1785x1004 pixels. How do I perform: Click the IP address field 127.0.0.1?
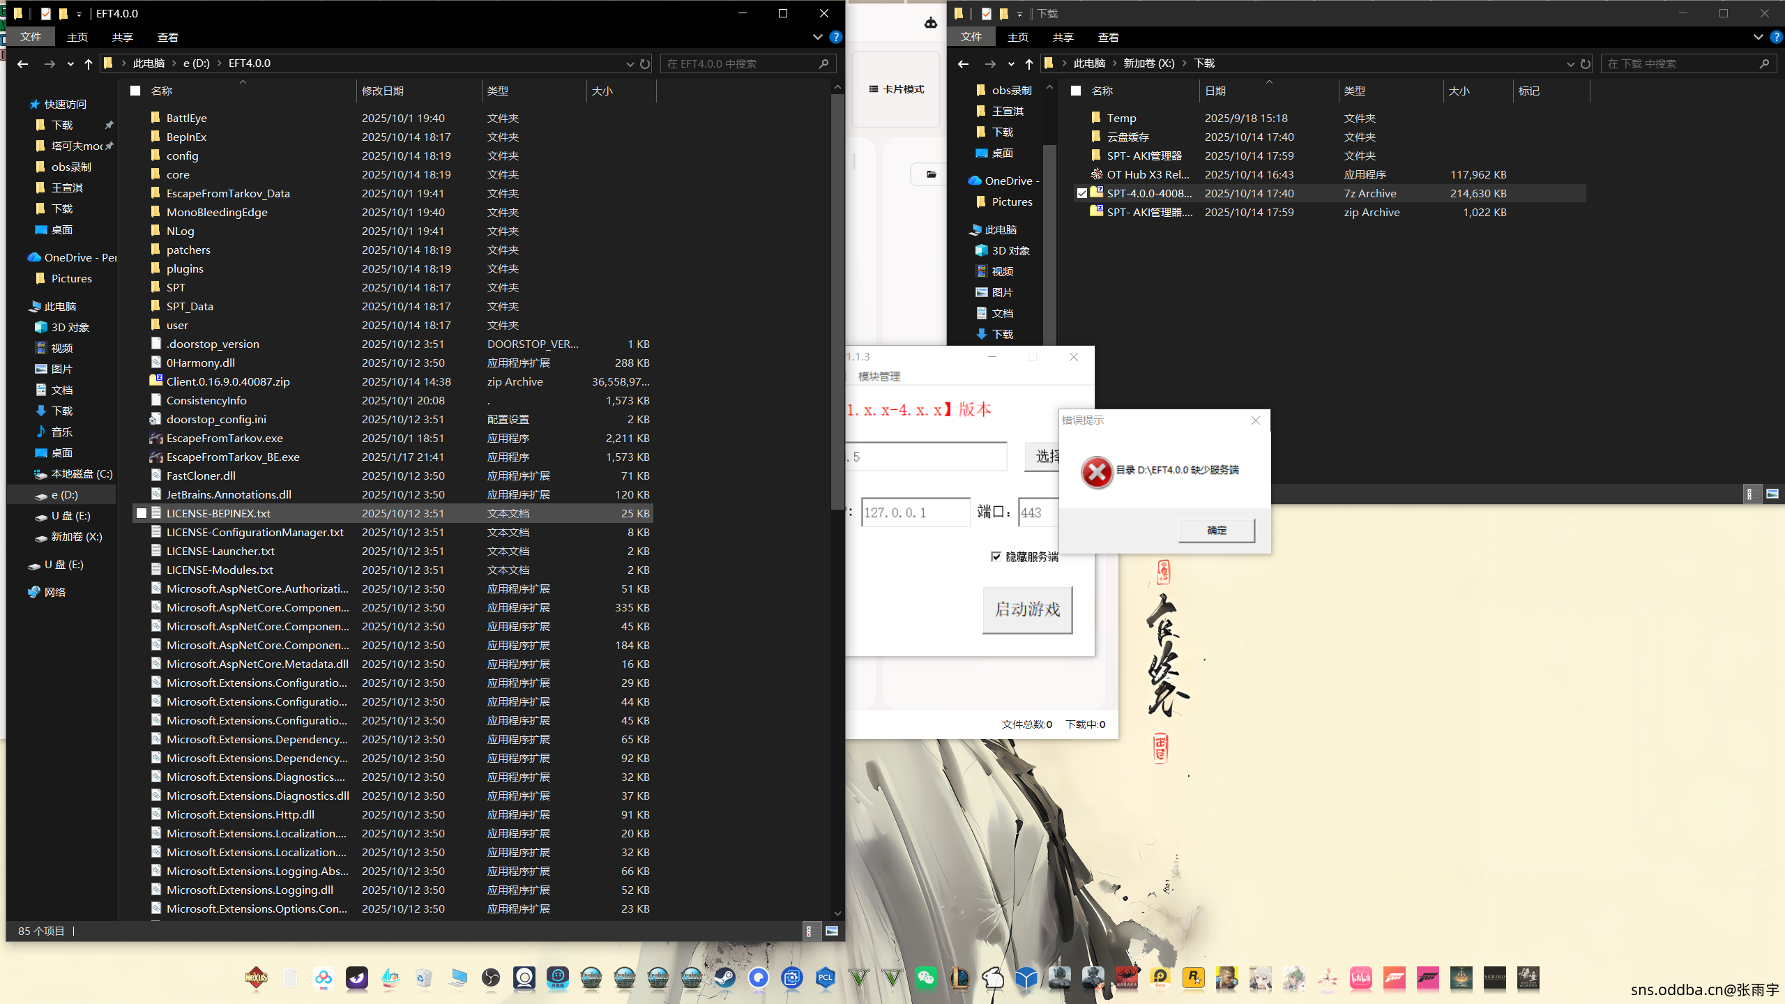(915, 512)
